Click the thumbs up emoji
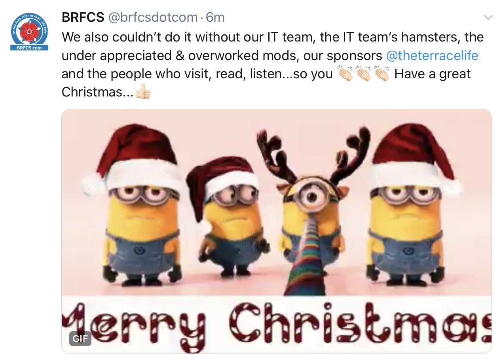501x359 pixels. coord(143,92)
